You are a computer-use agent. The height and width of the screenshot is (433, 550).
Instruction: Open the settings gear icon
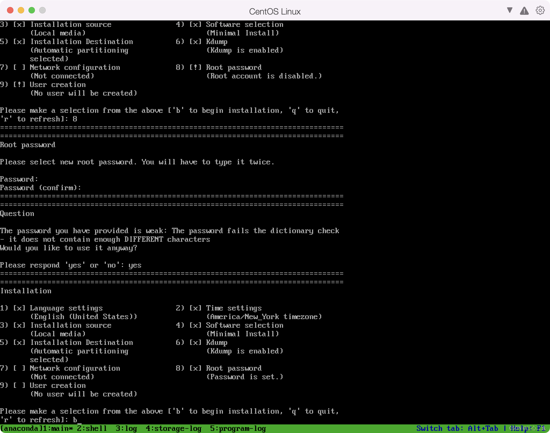(540, 10)
